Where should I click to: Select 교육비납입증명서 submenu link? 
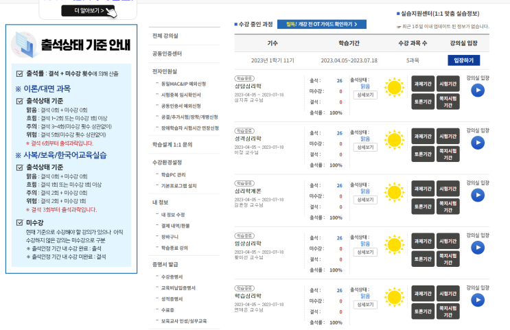[x=178, y=287]
